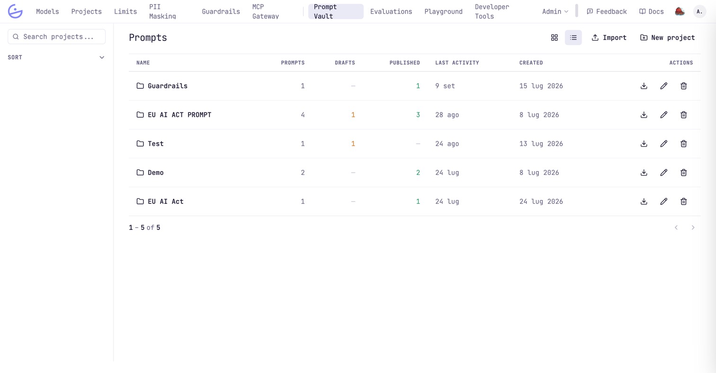The image size is (716, 373).
Task: Switch to the Playground tab
Action: [443, 11]
